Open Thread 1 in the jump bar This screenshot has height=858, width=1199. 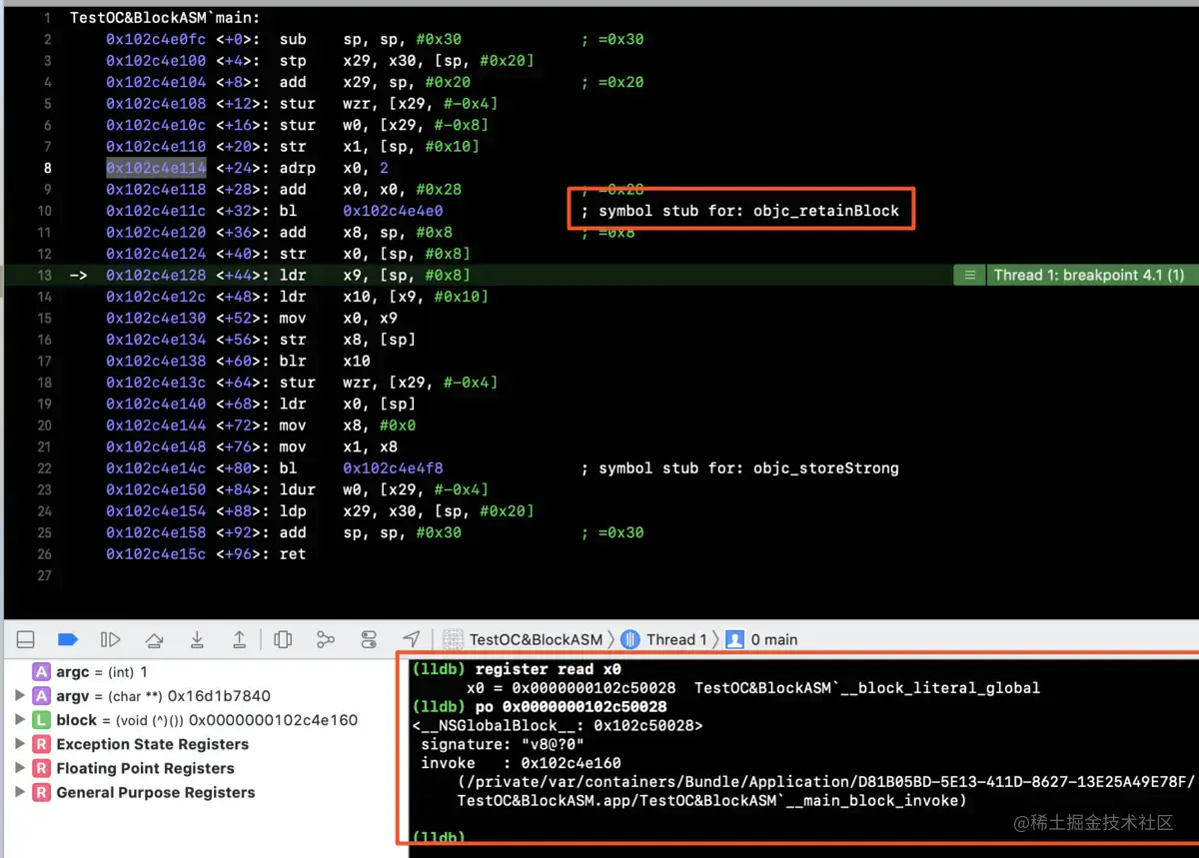(x=664, y=639)
